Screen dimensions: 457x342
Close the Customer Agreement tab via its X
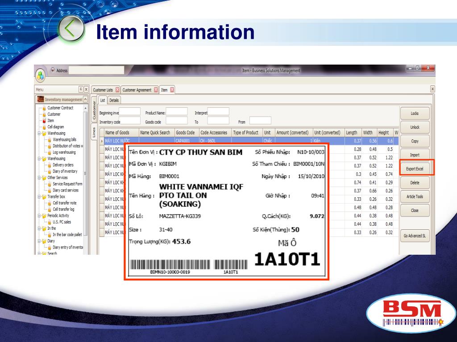pos(156,90)
